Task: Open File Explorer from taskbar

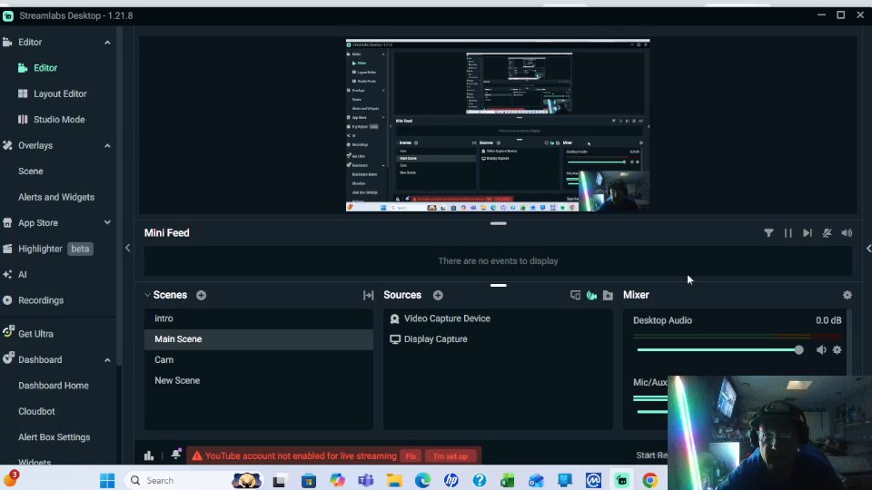Action: pos(394,480)
